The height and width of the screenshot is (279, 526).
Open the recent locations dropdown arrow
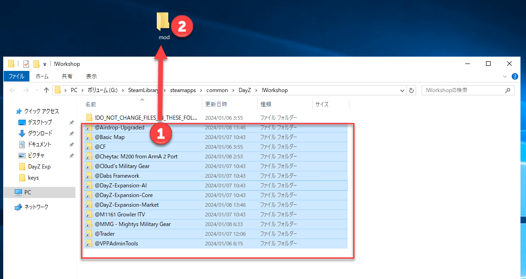pos(37,90)
